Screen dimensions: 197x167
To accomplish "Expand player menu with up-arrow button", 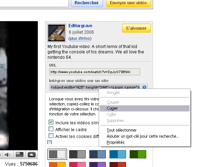I will (x=32, y=154).
